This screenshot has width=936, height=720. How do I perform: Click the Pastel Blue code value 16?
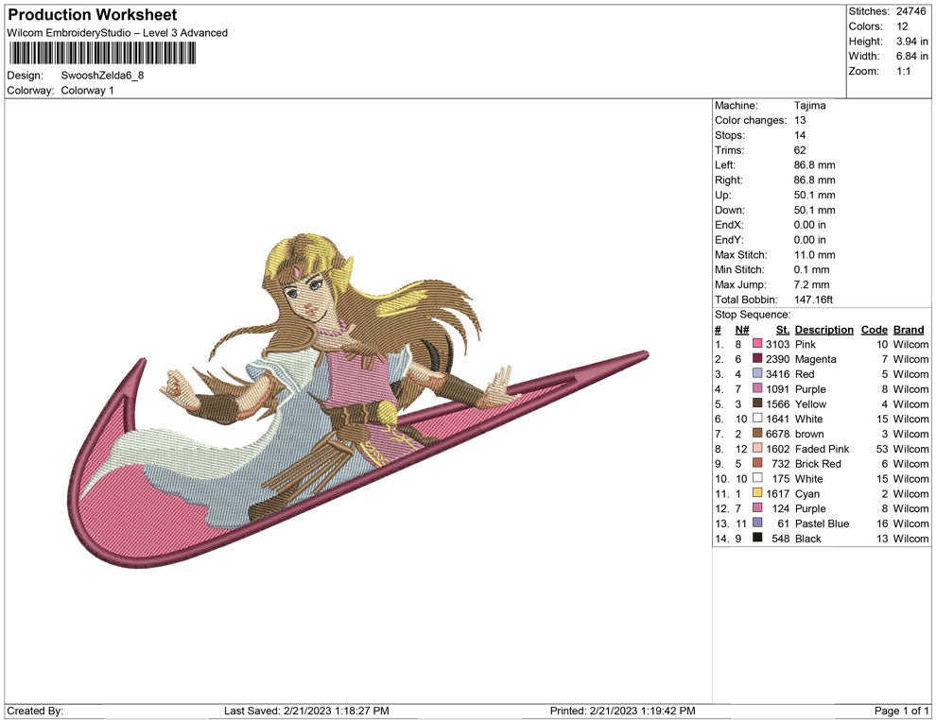click(882, 523)
